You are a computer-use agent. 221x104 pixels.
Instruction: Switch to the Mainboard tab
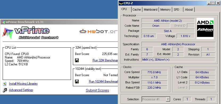pyautogui.click(x=151, y=10)
